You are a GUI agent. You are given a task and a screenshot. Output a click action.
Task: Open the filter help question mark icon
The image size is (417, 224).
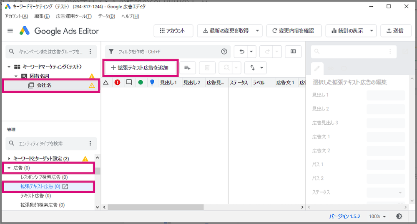click(224, 52)
